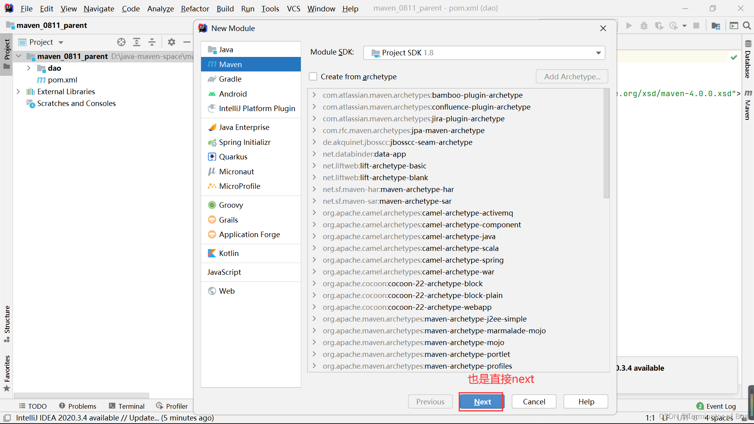Select Java Enterprise module type
The image size is (754, 424).
click(251, 127)
